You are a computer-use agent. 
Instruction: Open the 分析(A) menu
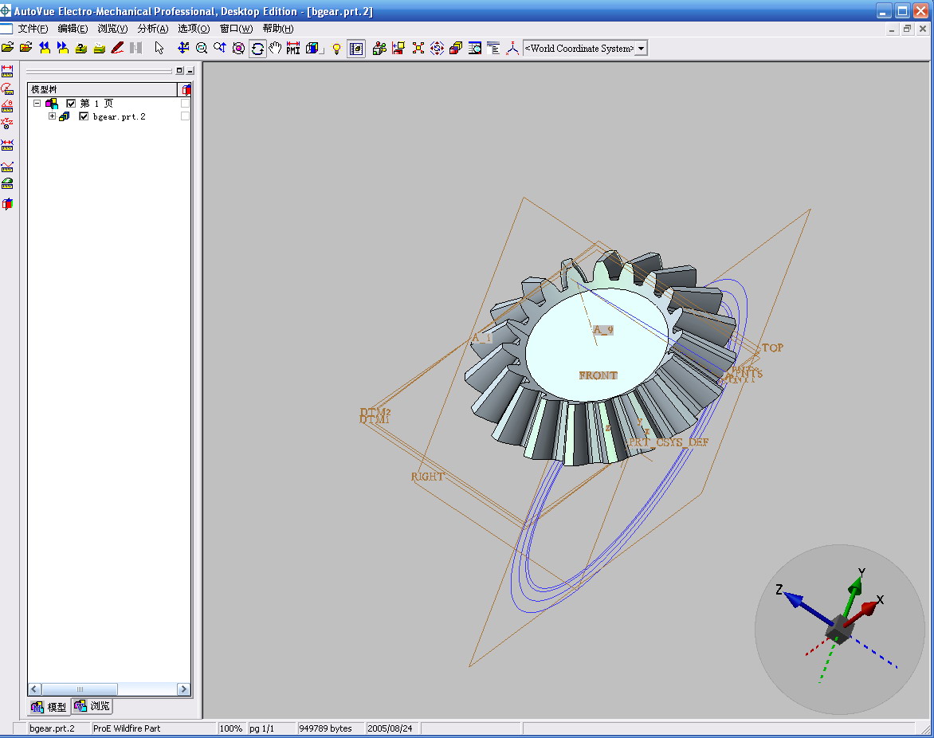point(153,29)
